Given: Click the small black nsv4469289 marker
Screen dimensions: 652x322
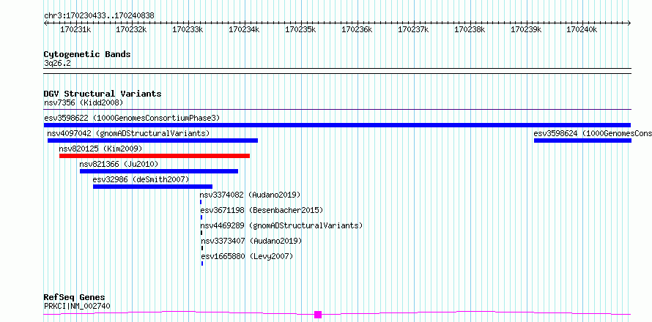Looking at the screenshot, I should [x=201, y=233].
